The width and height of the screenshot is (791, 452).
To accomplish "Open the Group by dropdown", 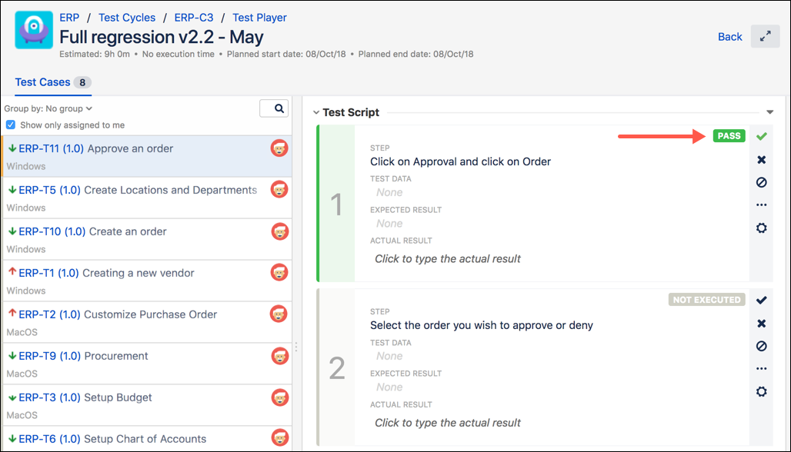I will point(48,109).
